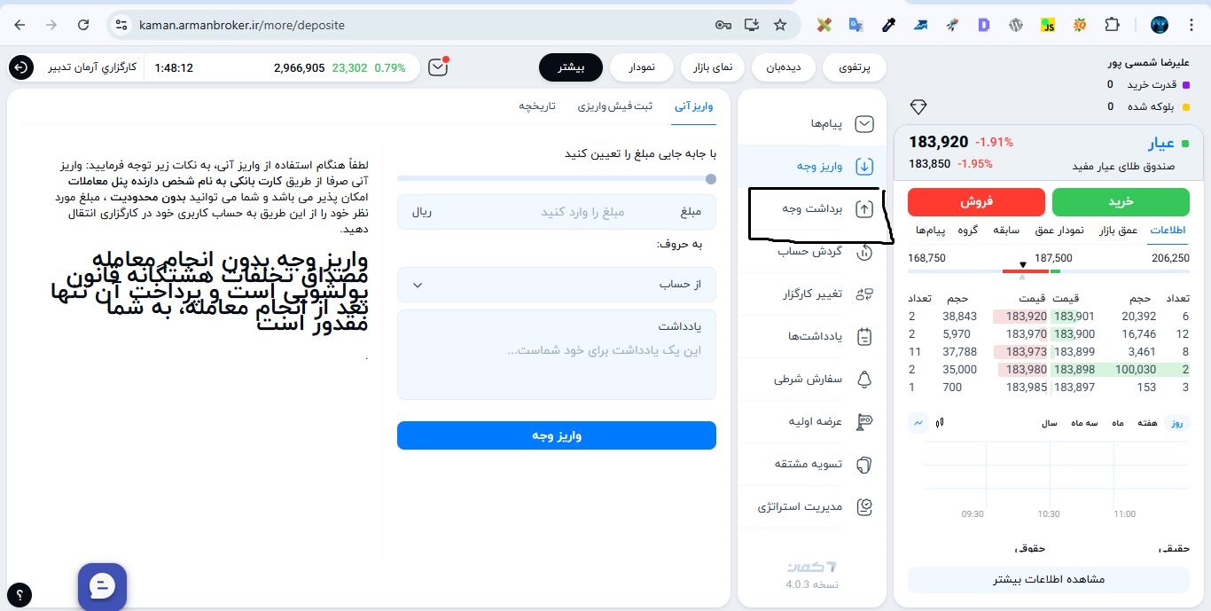Image resolution: width=1211 pixels, height=611 pixels.
Task: Switch to واریز آنی tab
Action: (x=694, y=106)
